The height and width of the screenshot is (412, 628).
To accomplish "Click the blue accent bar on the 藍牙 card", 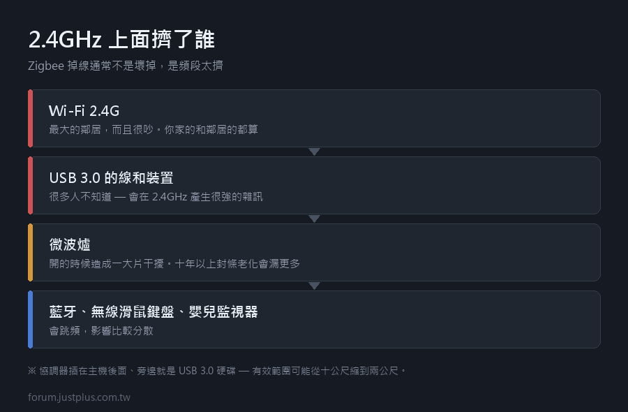I will tap(31, 319).
